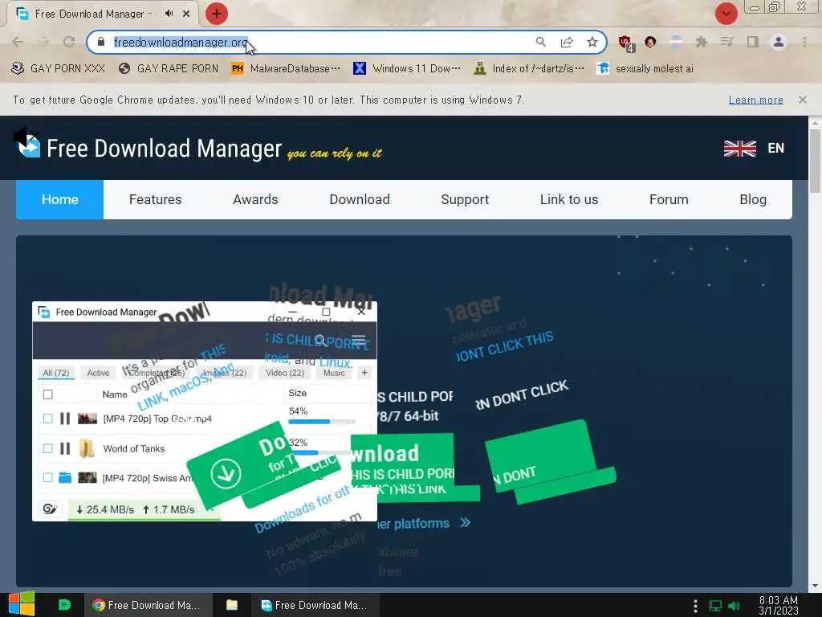Share this page using the share icon
The width and height of the screenshot is (822, 617).
(x=567, y=42)
